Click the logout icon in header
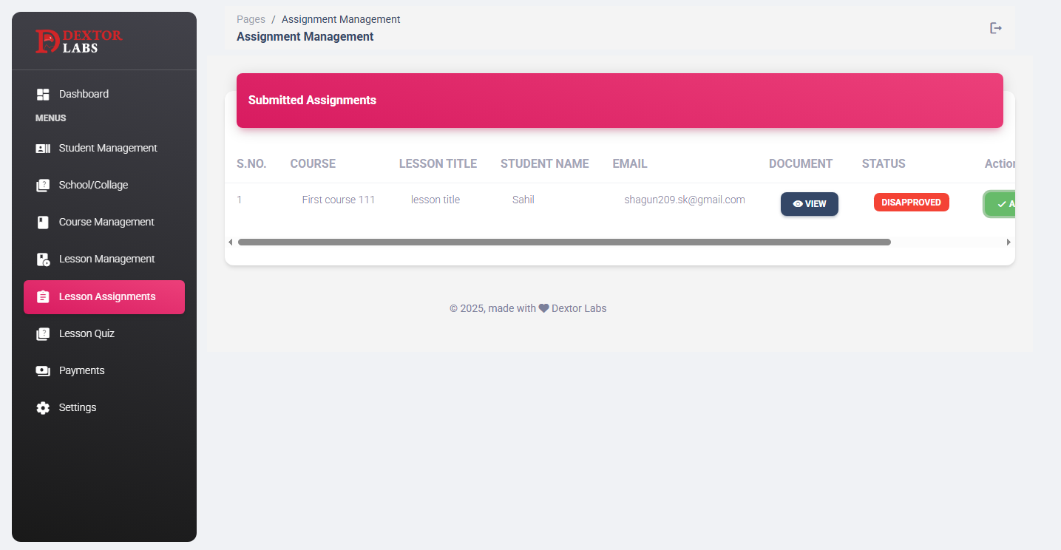Screen dimensions: 1061x550 click(x=996, y=28)
